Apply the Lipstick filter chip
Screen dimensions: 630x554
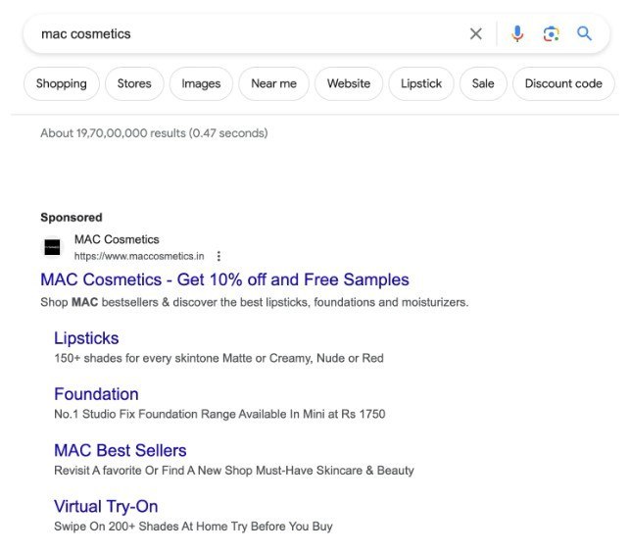click(421, 83)
